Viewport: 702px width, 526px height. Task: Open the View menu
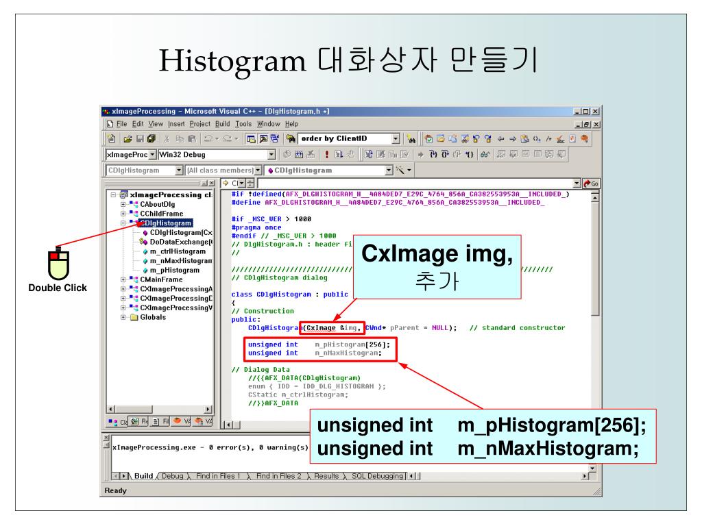[x=156, y=124]
